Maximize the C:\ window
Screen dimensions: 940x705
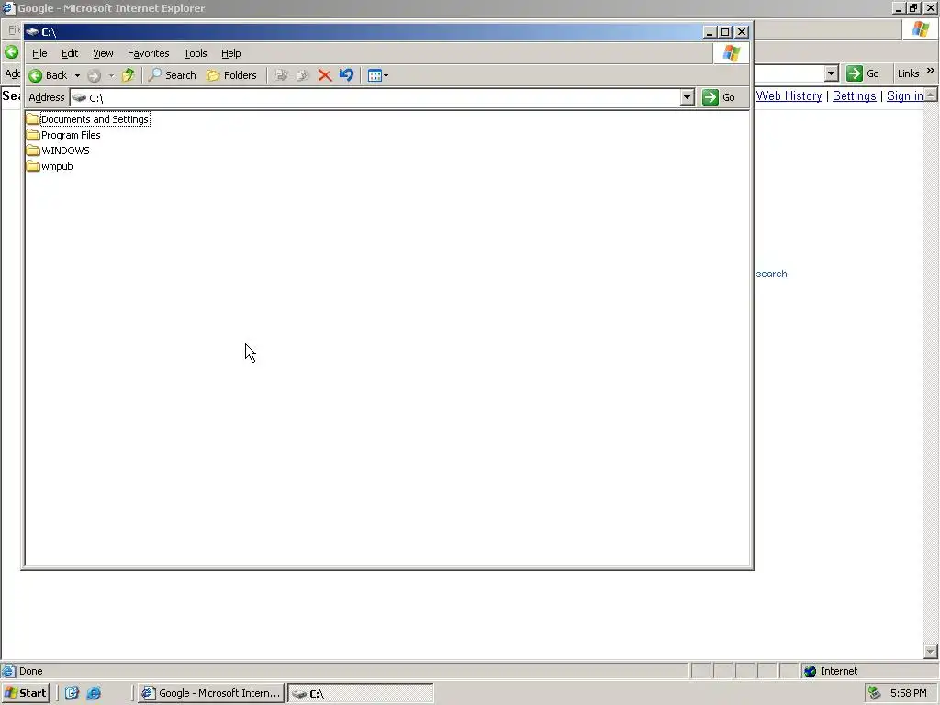tap(725, 32)
